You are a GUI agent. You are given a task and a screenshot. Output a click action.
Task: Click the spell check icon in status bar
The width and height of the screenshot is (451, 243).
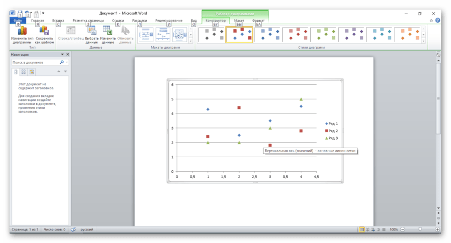tap(73, 229)
